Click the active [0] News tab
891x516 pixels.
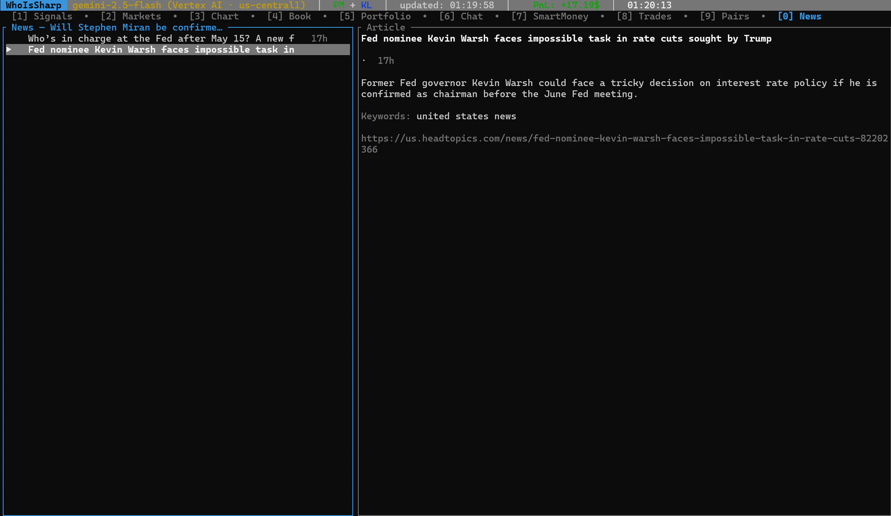(x=799, y=16)
